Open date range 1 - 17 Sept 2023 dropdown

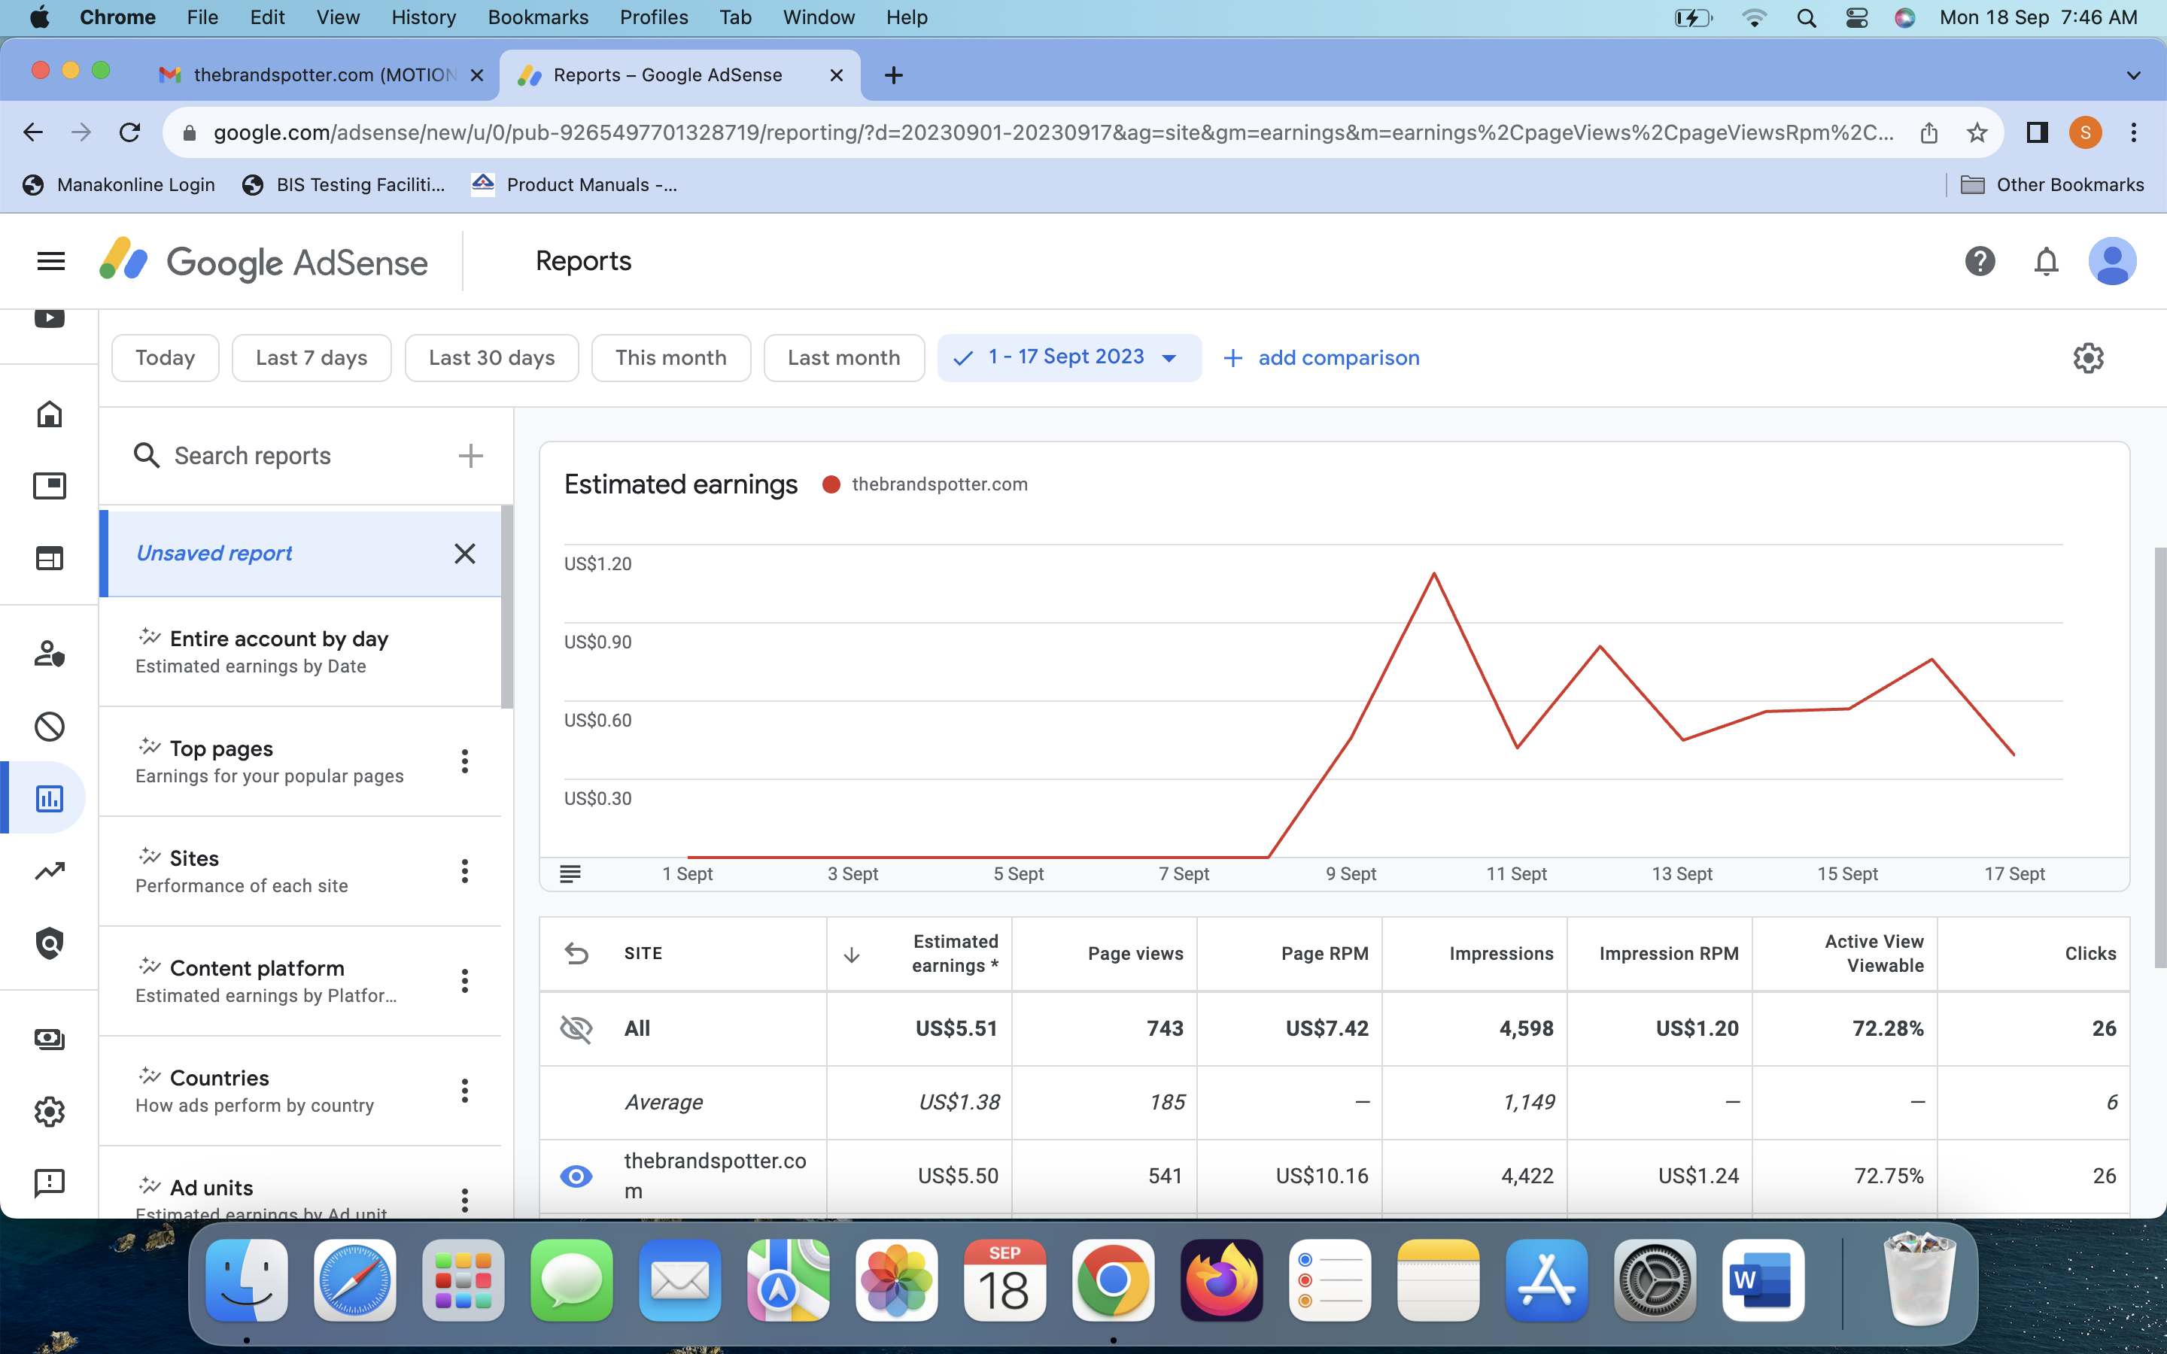coord(1069,357)
